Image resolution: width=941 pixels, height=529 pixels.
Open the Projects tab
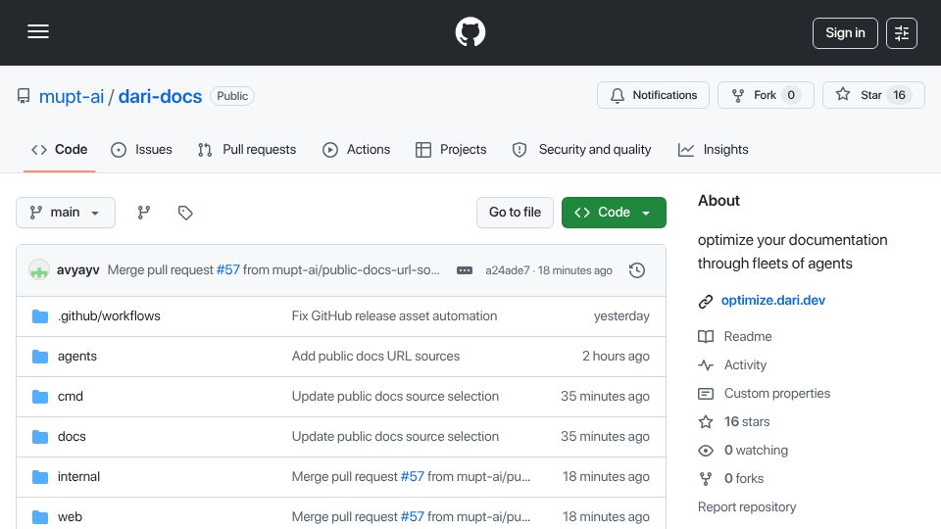coord(451,149)
